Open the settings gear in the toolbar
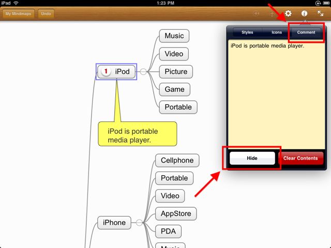The image size is (331, 248). point(288,13)
